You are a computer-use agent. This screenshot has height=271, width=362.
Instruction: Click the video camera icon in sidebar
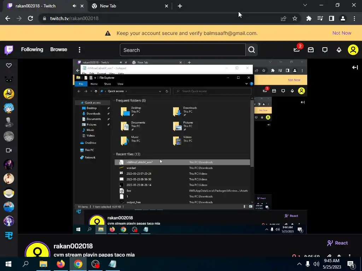point(9,150)
